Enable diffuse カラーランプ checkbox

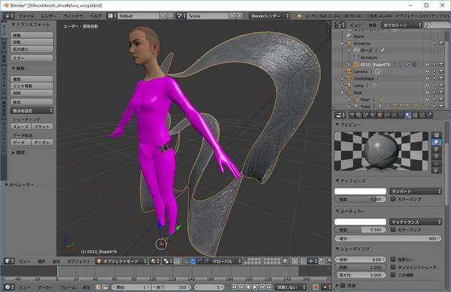tap(393, 199)
